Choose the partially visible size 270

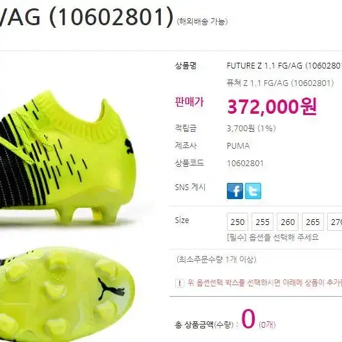[x=335, y=222]
